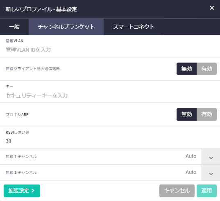220x201 pixels.
Task: Set 無線クライアント間の通信遮断 to 有効
Action: (206, 69)
